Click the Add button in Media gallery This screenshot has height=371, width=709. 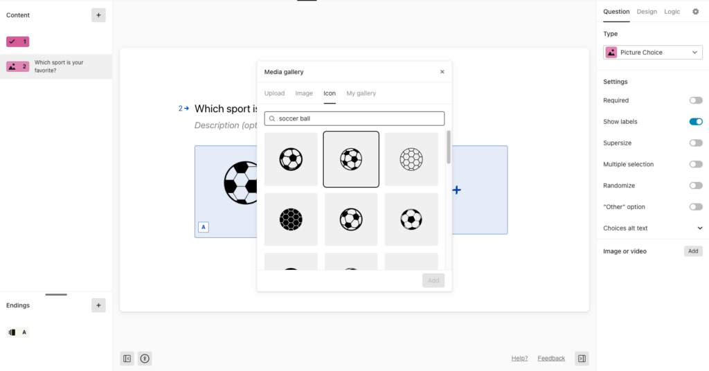pyautogui.click(x=433, y=280)
